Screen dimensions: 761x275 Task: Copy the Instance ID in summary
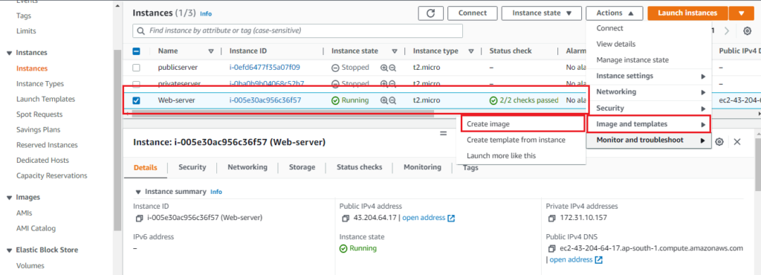point(139,219)
